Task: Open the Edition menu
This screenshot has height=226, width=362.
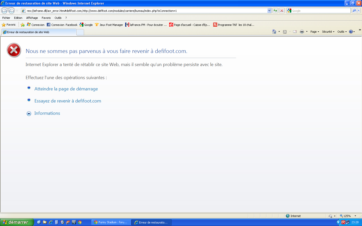Action: point(18,18)
